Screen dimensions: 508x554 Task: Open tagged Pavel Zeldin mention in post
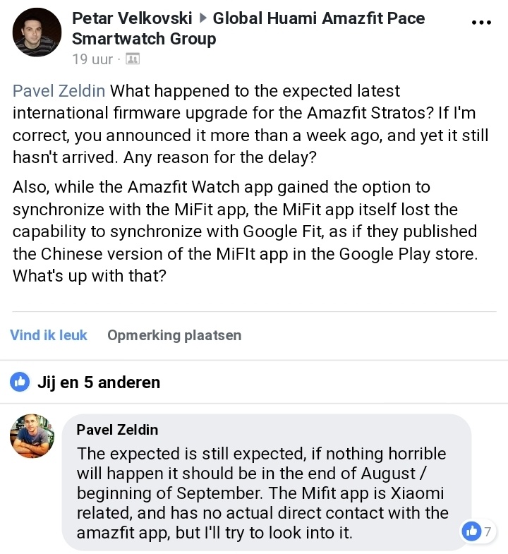pos(59,92)
